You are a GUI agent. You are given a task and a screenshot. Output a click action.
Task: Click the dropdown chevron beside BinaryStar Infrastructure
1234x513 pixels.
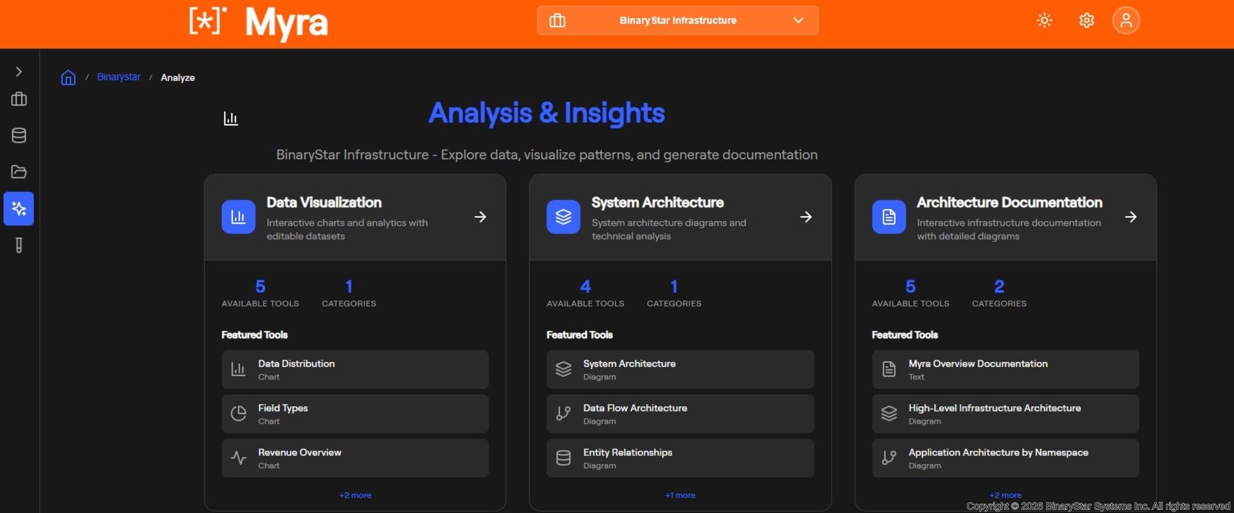(x=798, y=21)
